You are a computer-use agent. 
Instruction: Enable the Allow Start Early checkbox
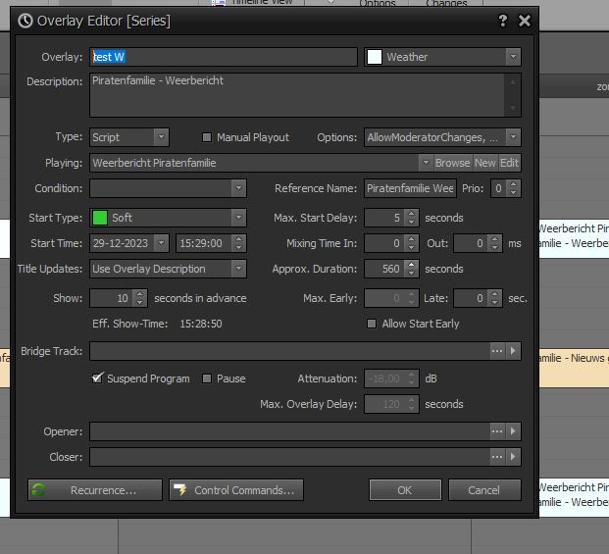pyautogui.click(x=372, y=324)
